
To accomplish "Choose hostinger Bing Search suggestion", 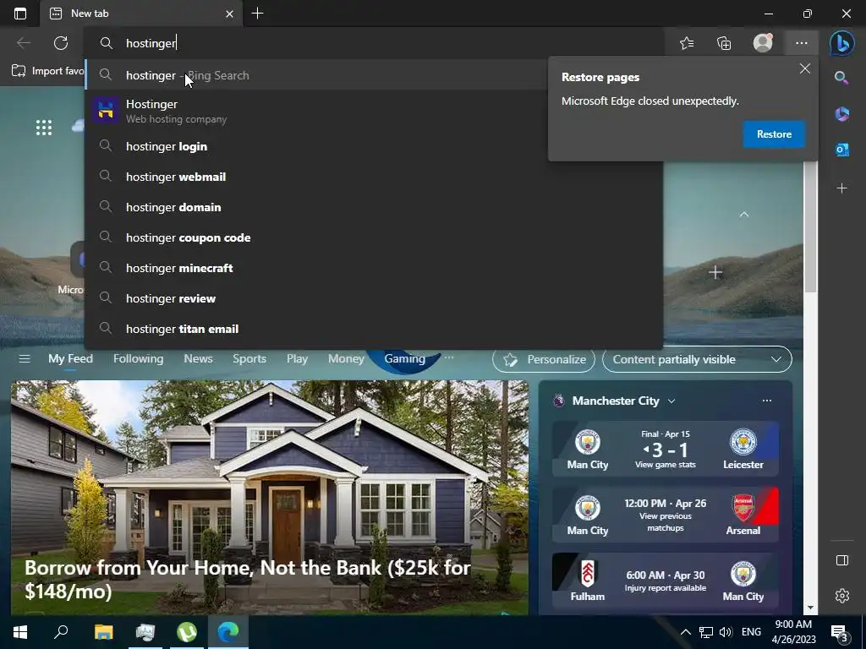I will tap(316, 75).
